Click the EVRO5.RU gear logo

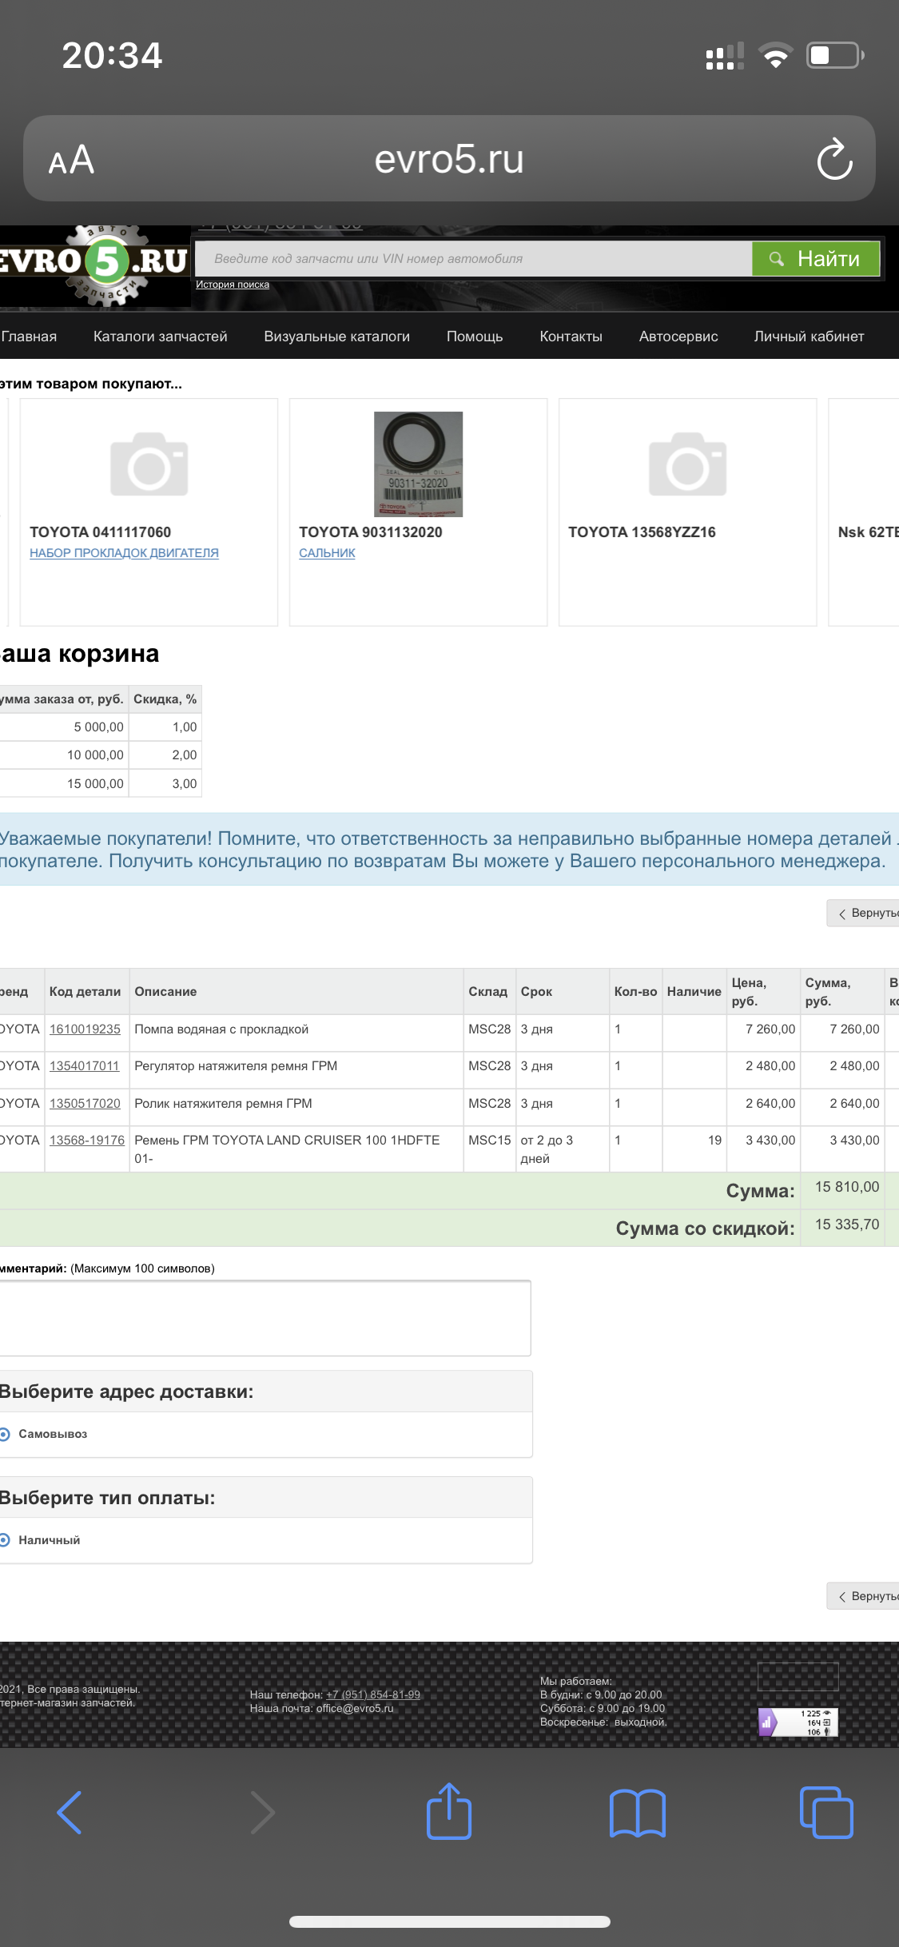click(96, 265)
